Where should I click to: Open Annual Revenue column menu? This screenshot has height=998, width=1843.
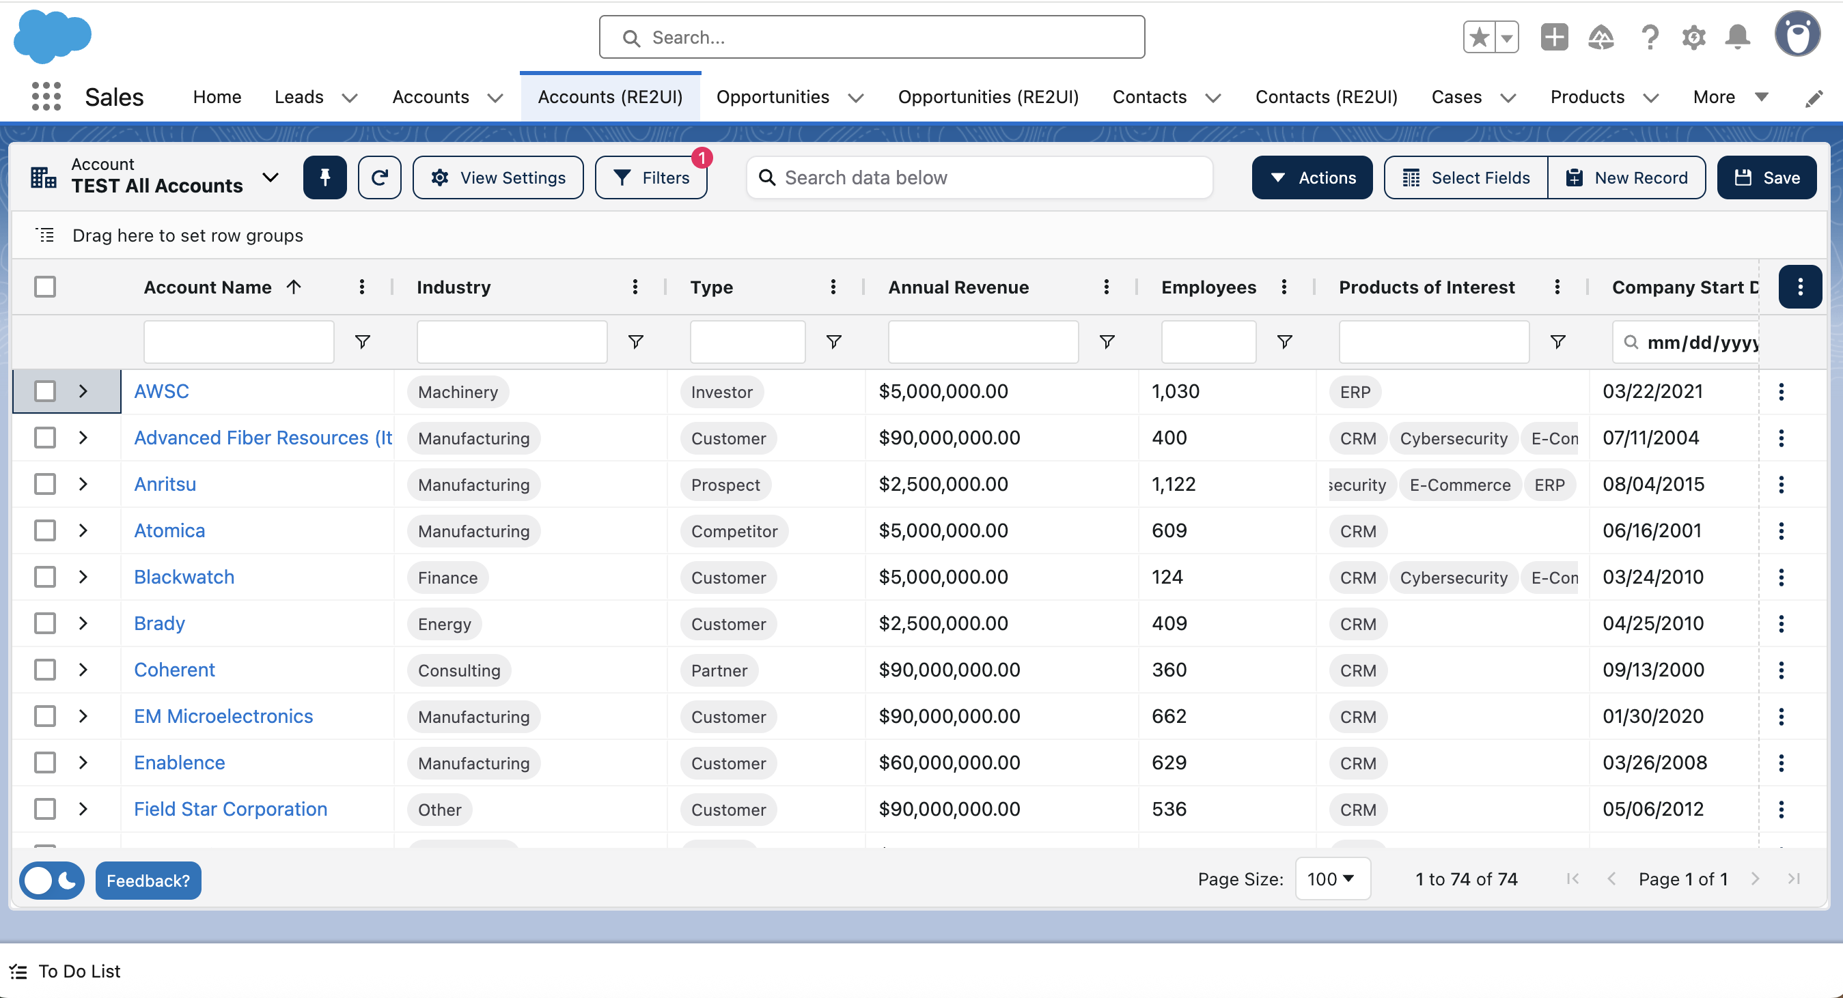(x=1106, y=287)
